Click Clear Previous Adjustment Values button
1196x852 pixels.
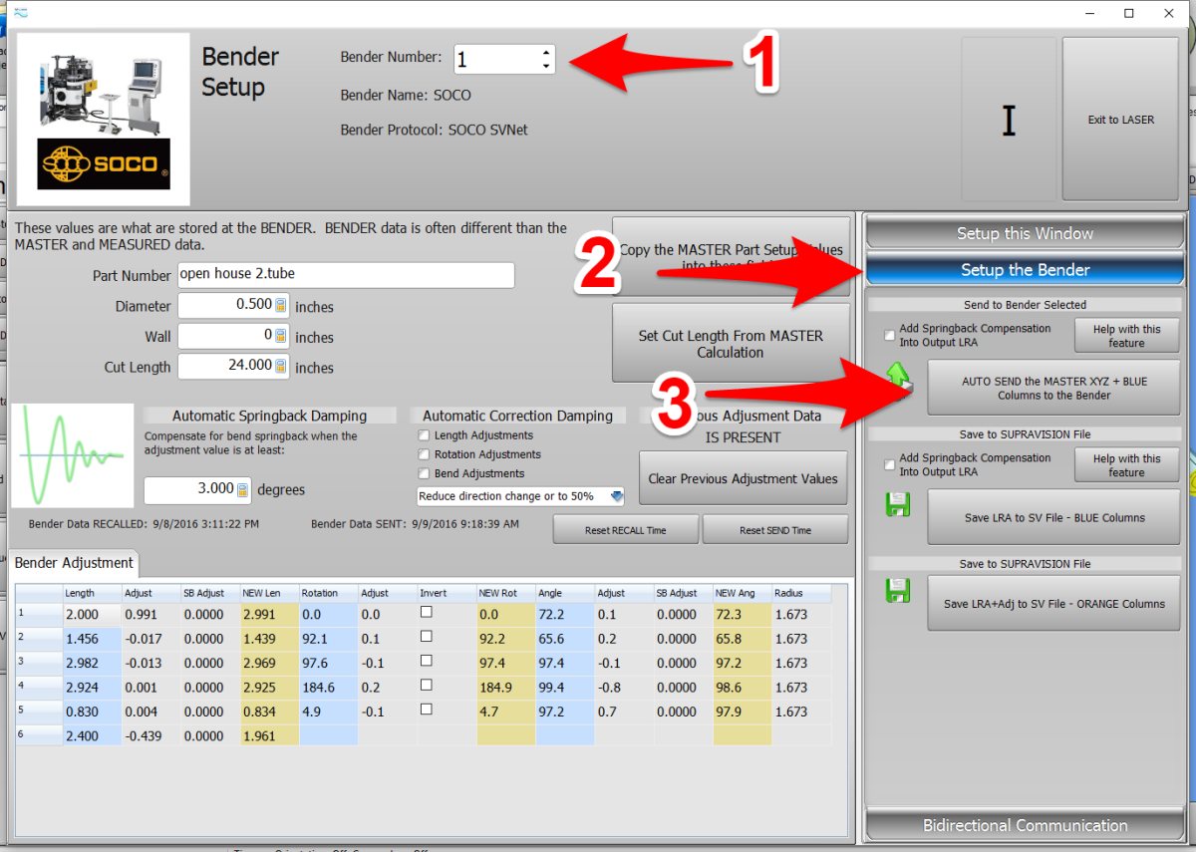point(743,478)
